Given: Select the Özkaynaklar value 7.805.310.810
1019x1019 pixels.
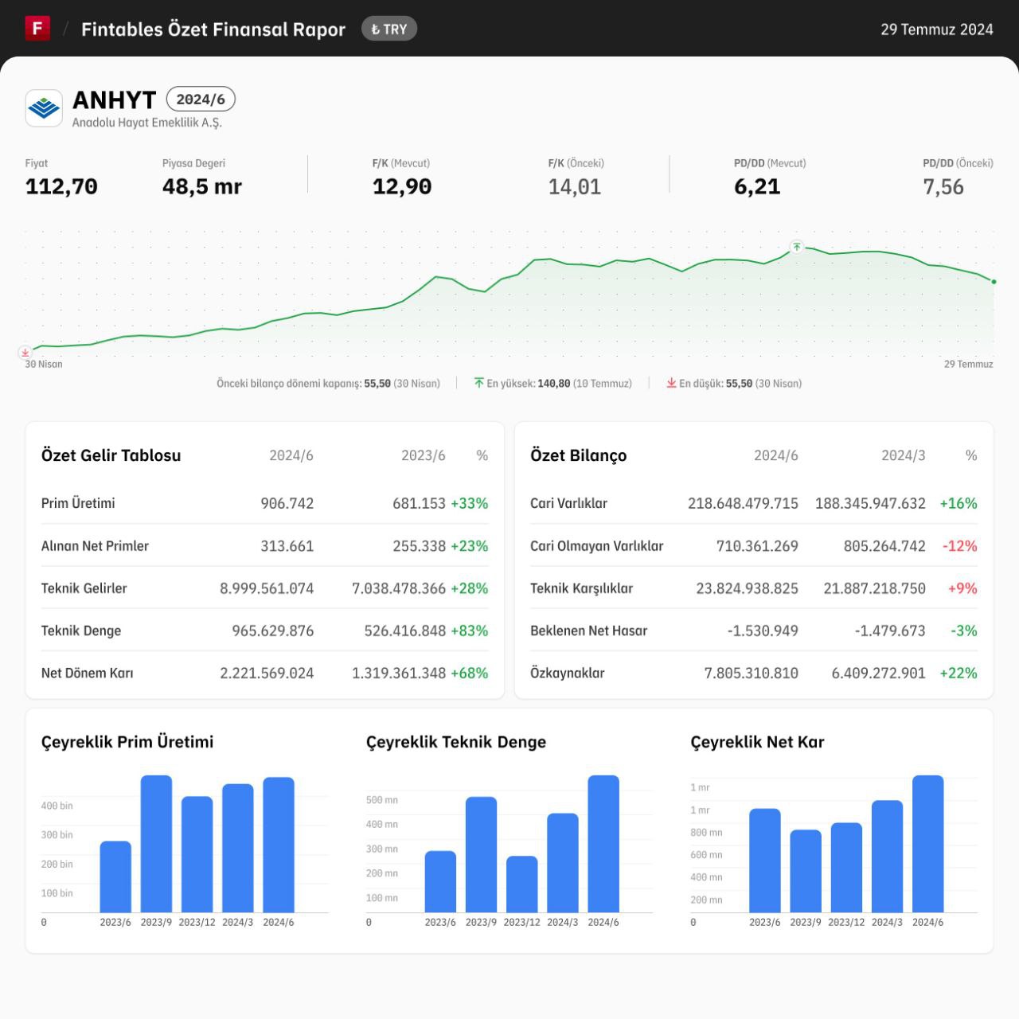Looking at the screenshot, I should pos(752,673).
